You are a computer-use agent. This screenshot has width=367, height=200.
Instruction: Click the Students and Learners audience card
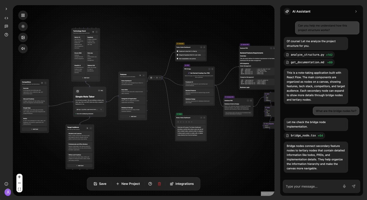coord(80,136)
